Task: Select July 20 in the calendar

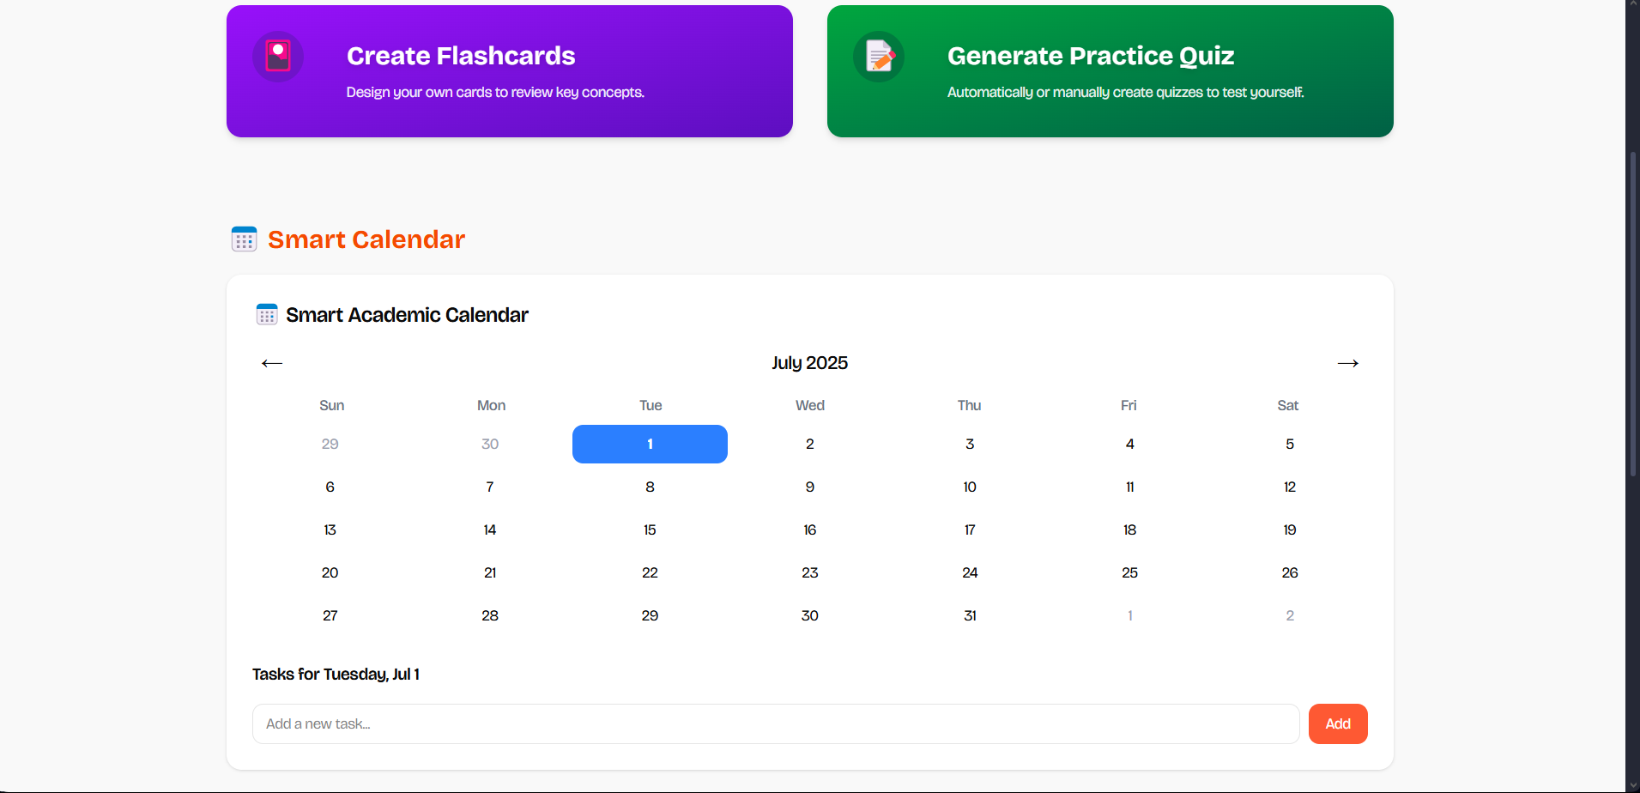Action: point(330,572)
